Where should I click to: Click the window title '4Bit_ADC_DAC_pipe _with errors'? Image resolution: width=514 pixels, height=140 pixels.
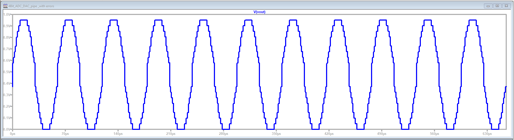(x=31, y=6)
